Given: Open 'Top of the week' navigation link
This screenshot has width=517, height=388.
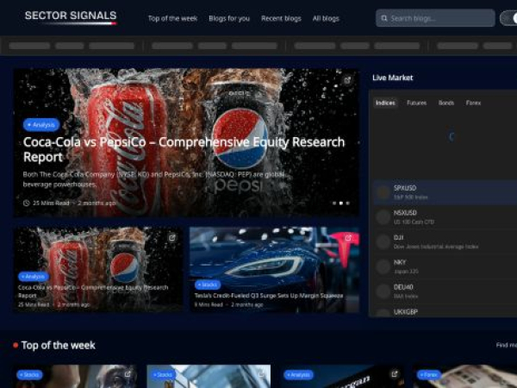Looking at the screenshot, I should click(172, 18).
